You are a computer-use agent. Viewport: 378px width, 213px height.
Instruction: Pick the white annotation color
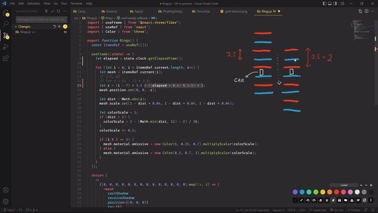357,192
